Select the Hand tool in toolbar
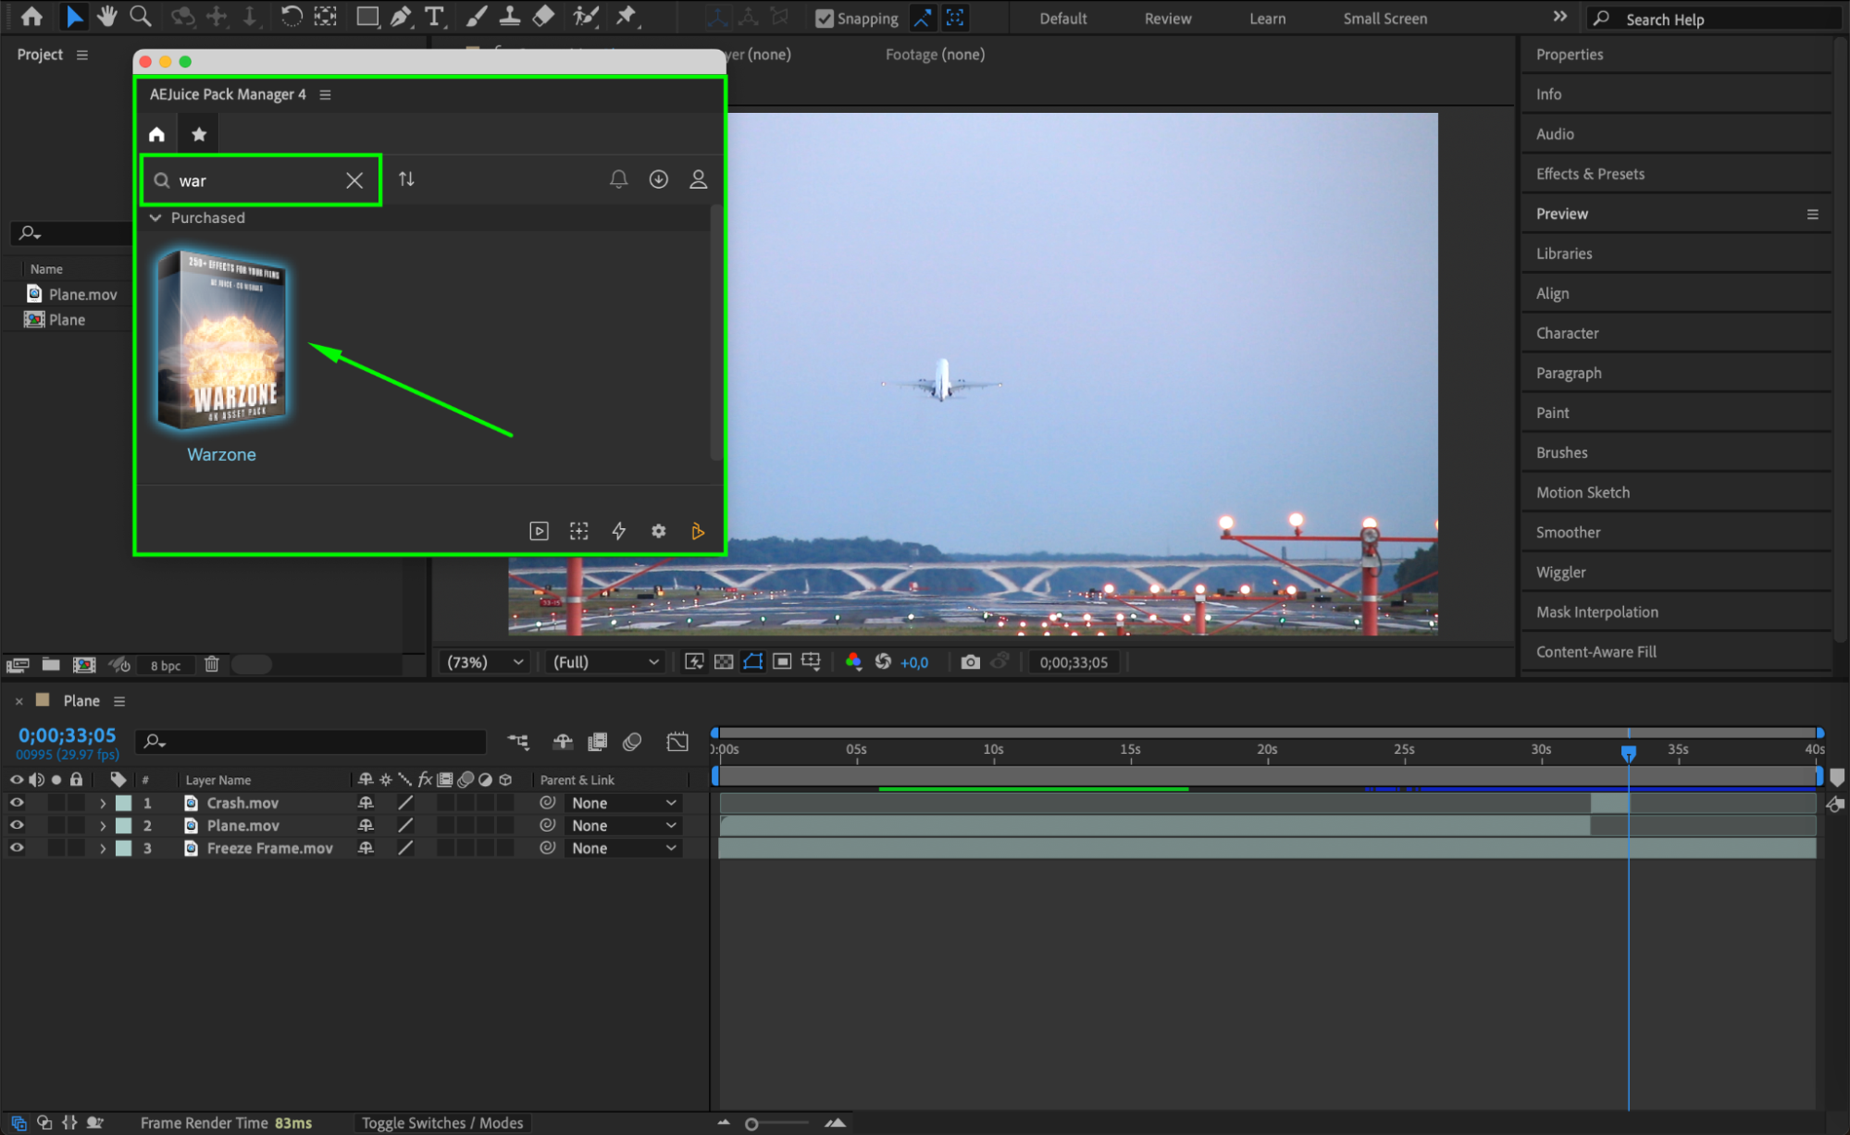The height and width of the screenshot is (1135, 1850). (x=107, y=16)
